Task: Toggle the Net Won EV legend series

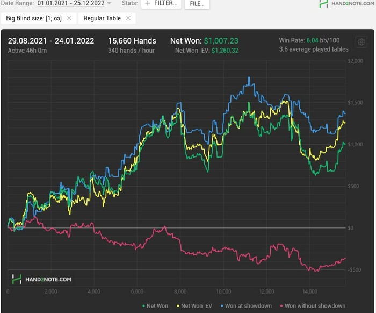Action: click(194, 306)
